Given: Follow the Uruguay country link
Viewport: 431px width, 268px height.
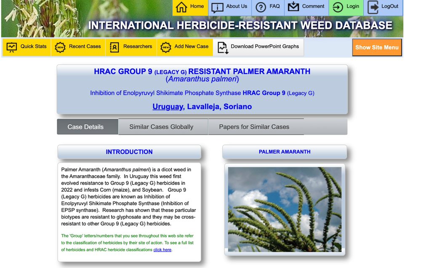Looking at the screenshot, I should pos(168,106).
